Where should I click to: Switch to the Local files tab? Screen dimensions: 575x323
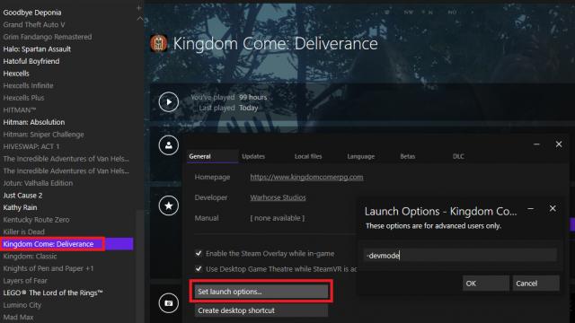tap(308, 156)
